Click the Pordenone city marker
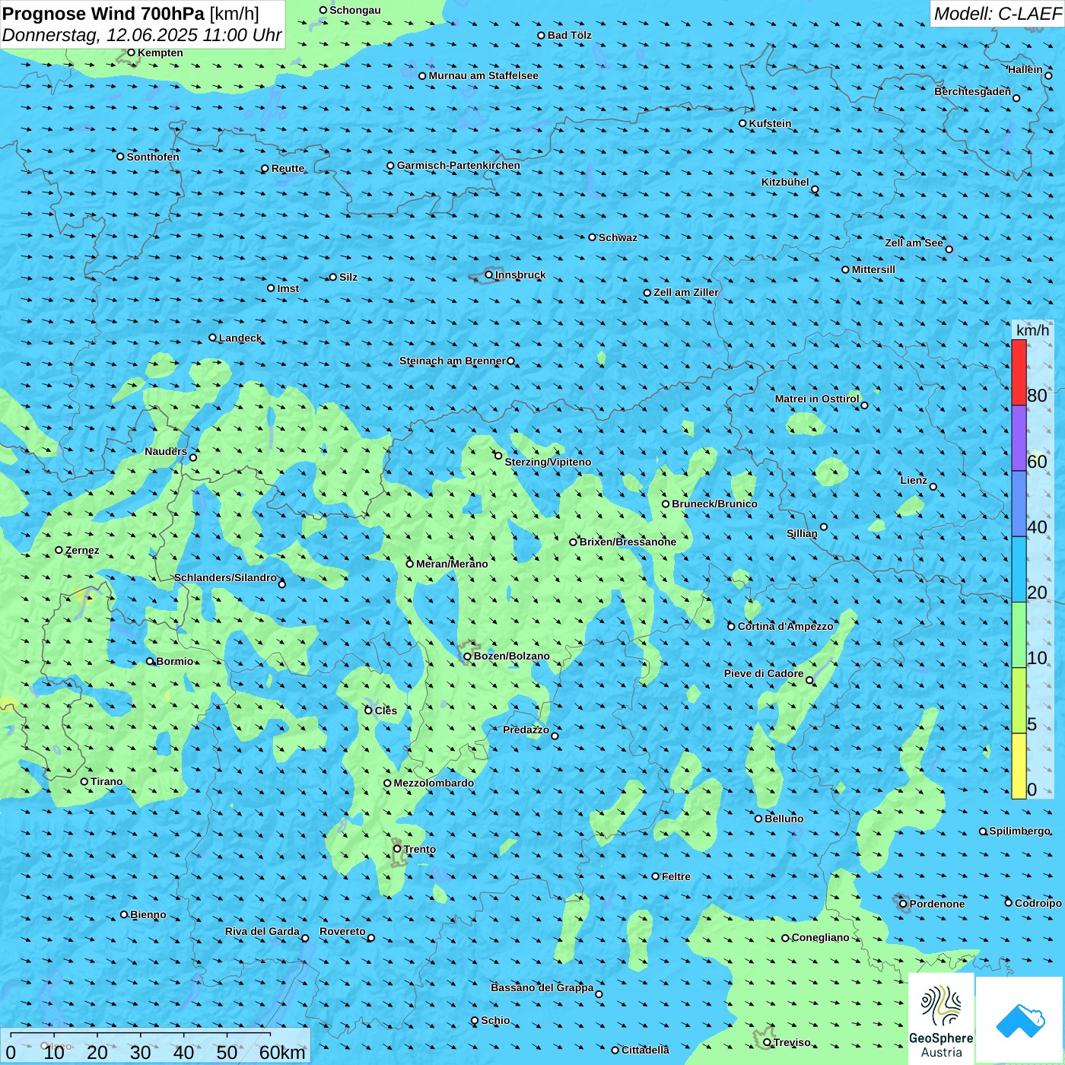The width and height of the screenshot is (1065, 1065). (x=904, y=904)
